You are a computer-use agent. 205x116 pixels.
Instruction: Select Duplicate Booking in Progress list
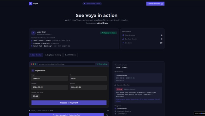(123, 111)
